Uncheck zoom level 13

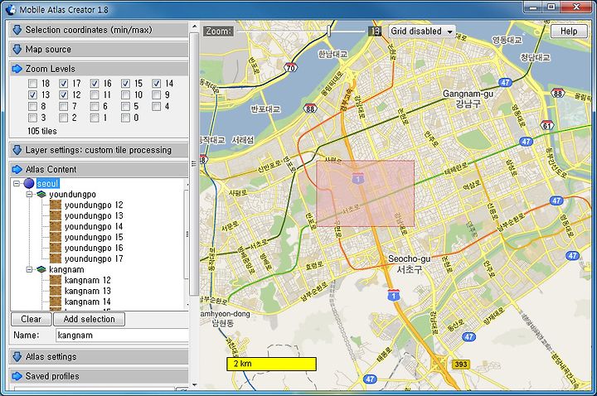[32, 94]
